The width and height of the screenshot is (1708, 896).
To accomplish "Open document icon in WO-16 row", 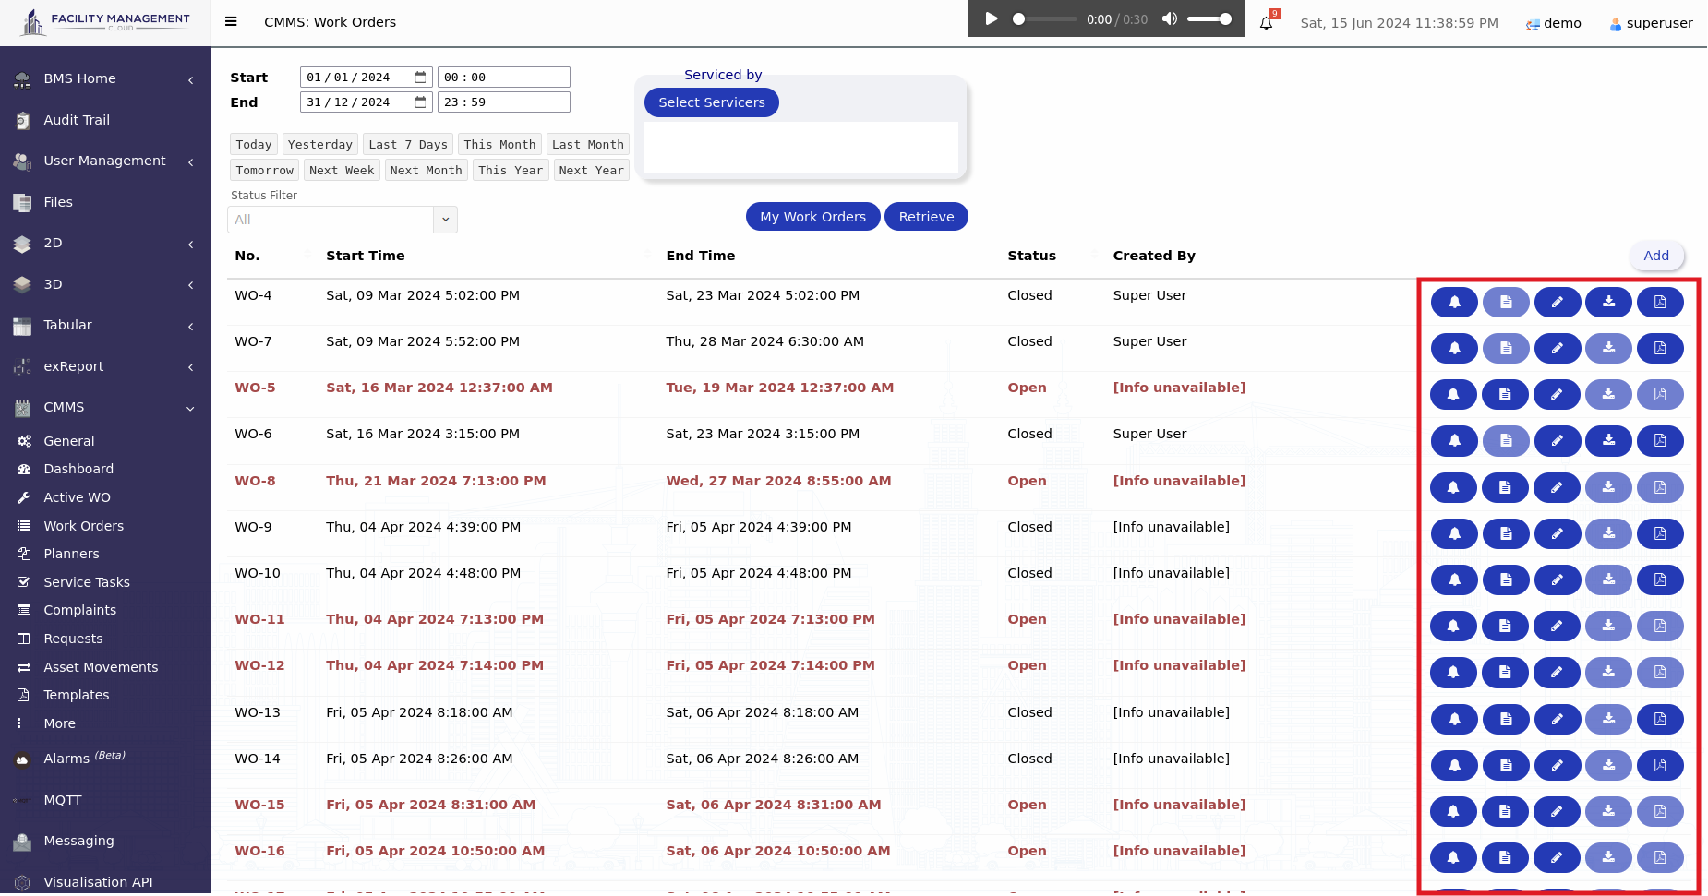I will pyautogui.click(x=1505, y=857).
